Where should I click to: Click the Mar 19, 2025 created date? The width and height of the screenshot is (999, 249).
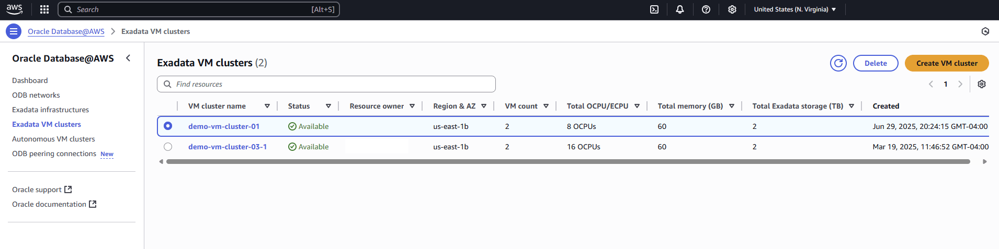coord(930,147)
